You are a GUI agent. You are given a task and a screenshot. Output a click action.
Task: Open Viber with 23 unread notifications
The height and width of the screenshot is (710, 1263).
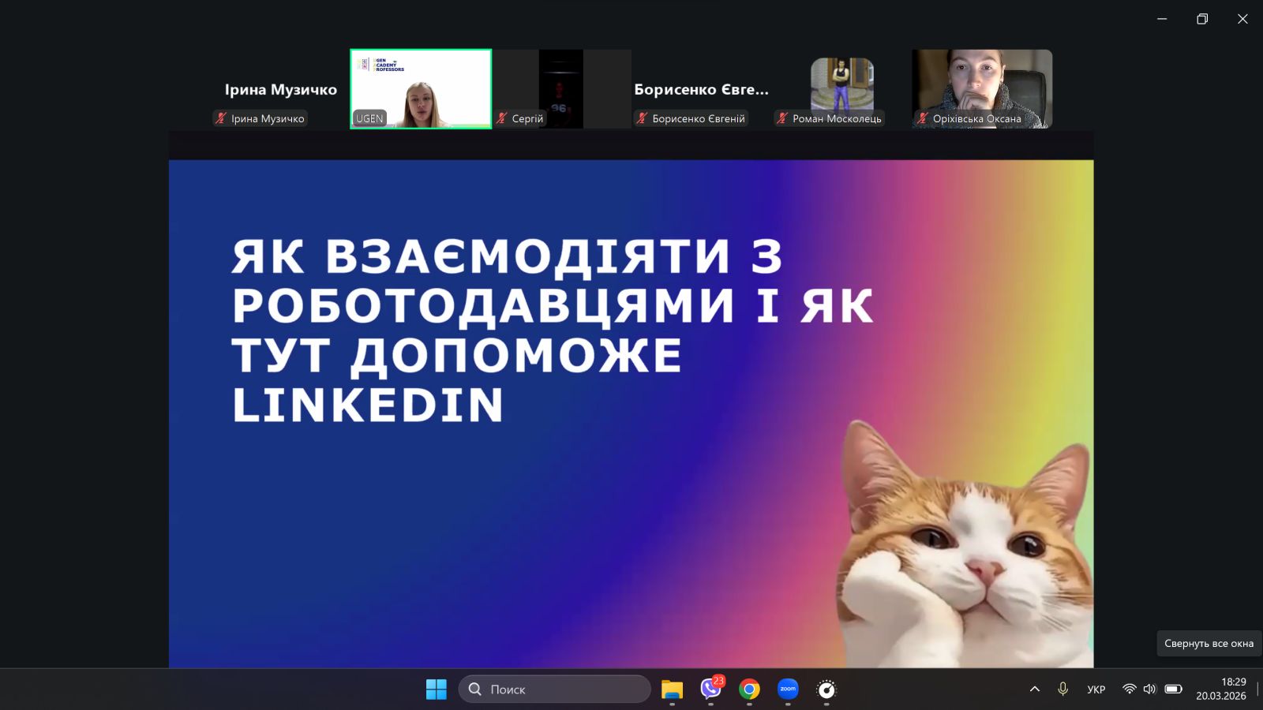coord(710,689)
